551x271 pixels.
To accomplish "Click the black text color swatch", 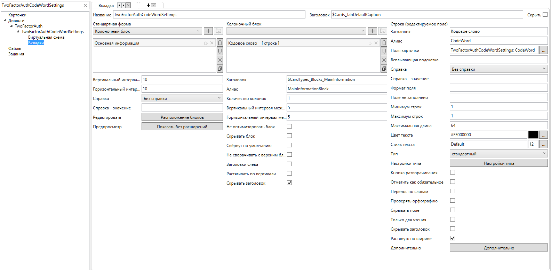I will (x=533, y=135).
